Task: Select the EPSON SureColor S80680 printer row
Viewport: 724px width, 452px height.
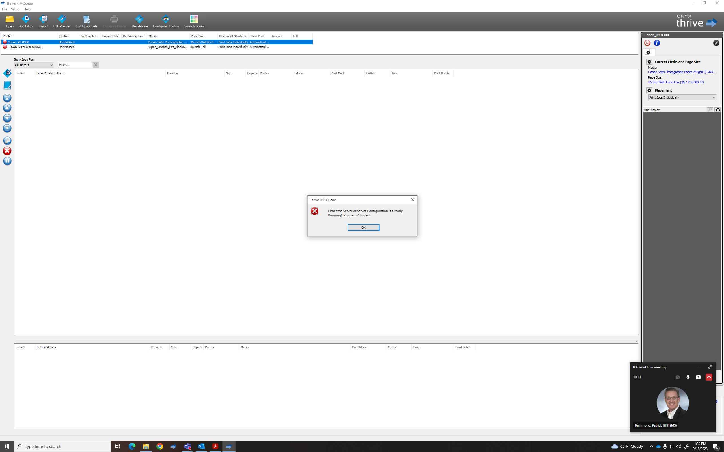Action: pyautogui.click(x=157, y=47)
